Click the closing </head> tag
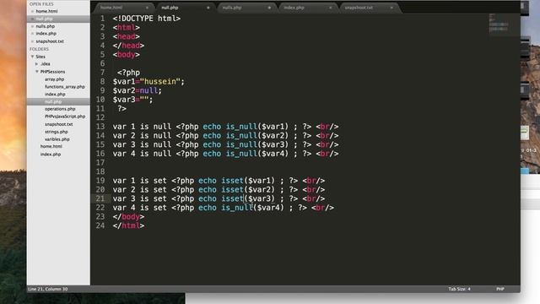This screenshot has height=304, width=540. (x=128, y=46)
